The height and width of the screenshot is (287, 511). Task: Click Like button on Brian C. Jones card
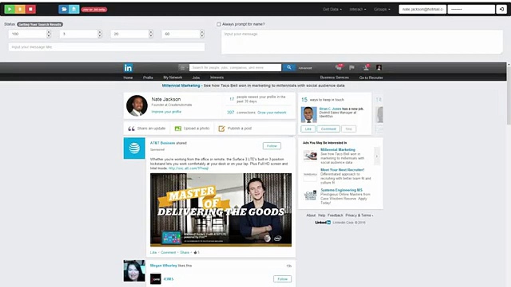pyautogui.click(x=308, y=129)
